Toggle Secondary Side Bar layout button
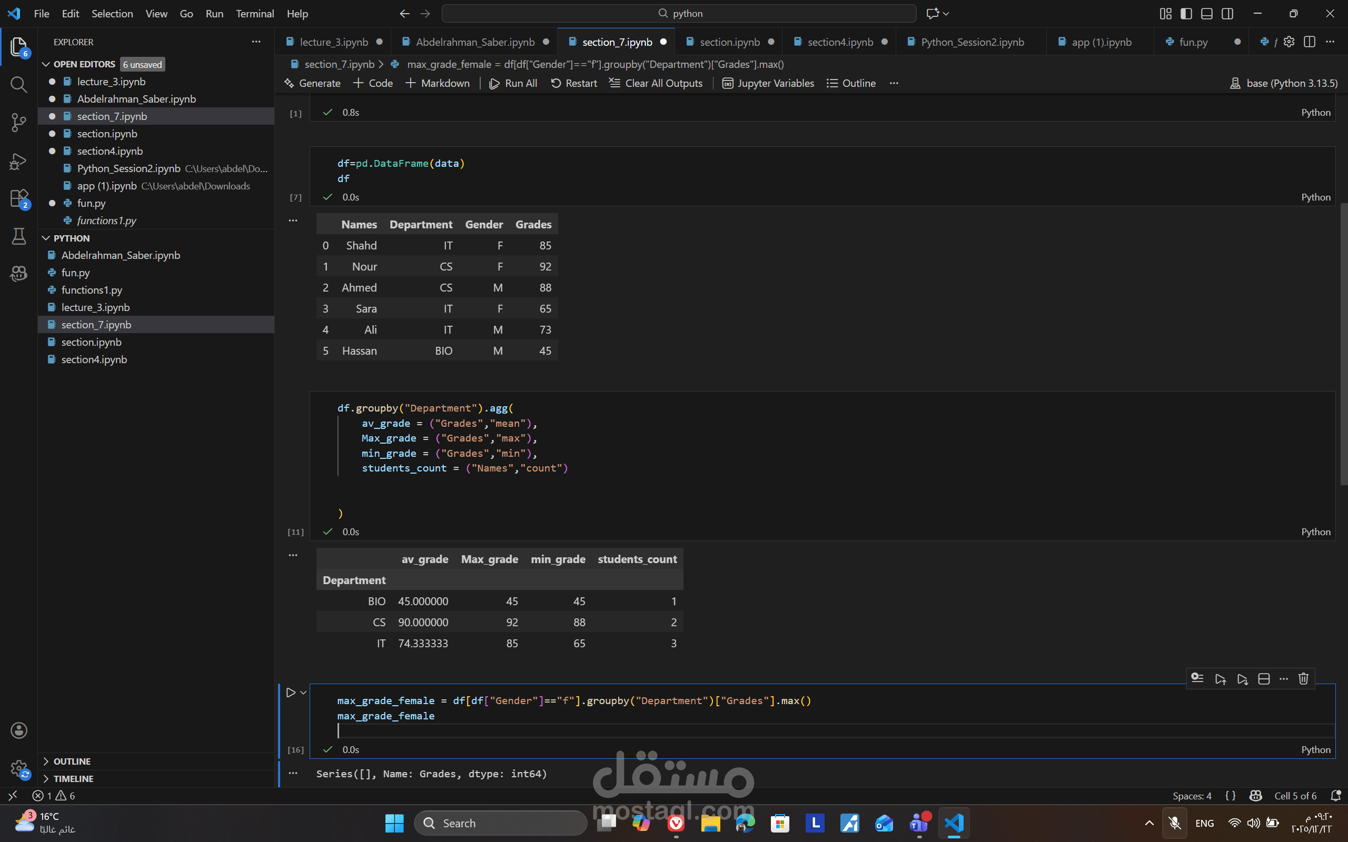The height and width of the screenshot is (842, 1348). (x=1227, y=13)
